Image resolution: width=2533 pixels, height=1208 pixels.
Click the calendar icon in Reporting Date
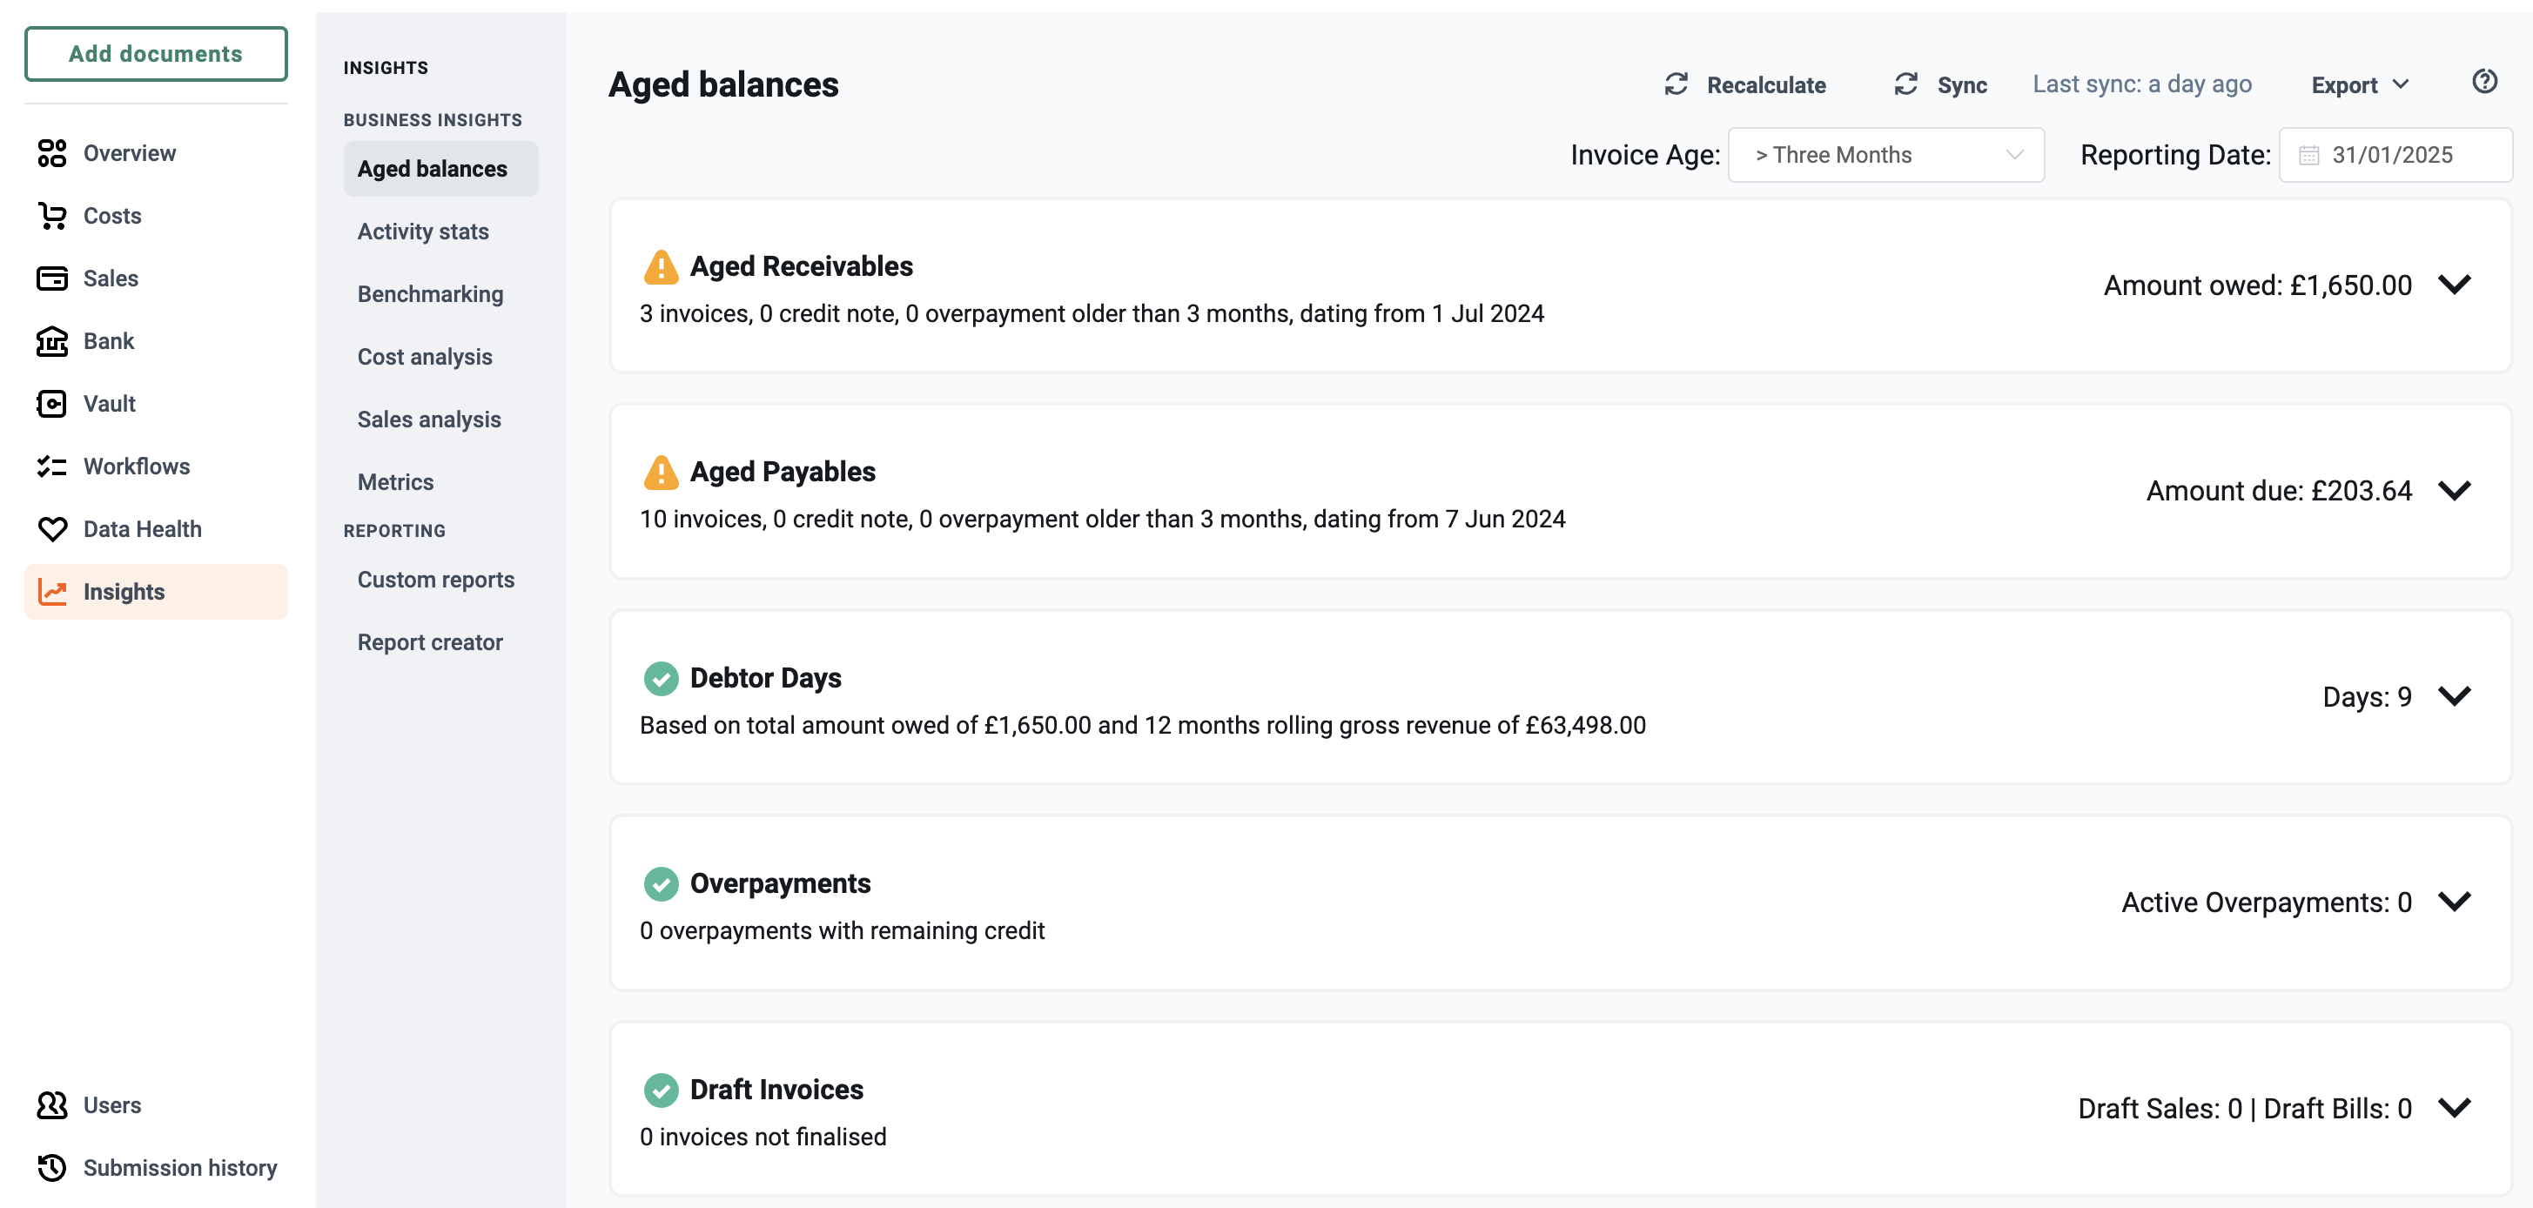tap(2308, 155)
